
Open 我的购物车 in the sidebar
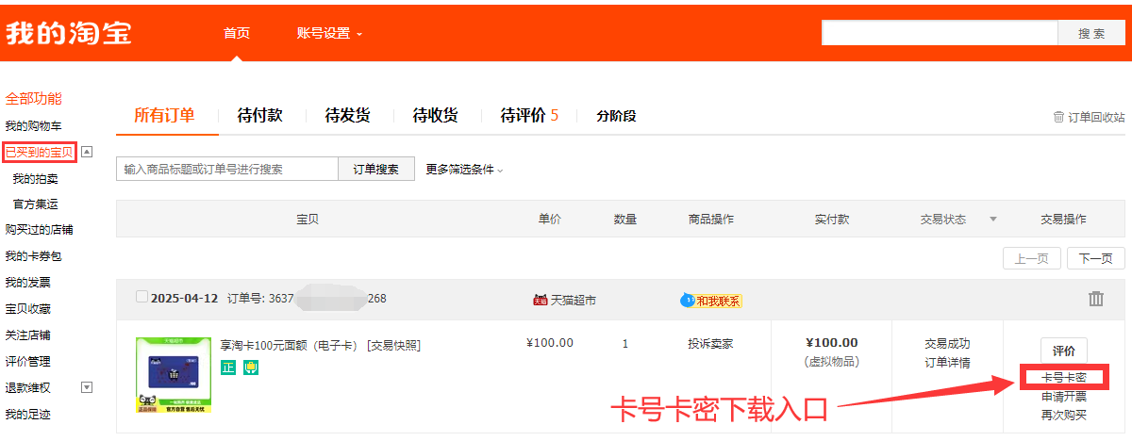tap(33, 125)
